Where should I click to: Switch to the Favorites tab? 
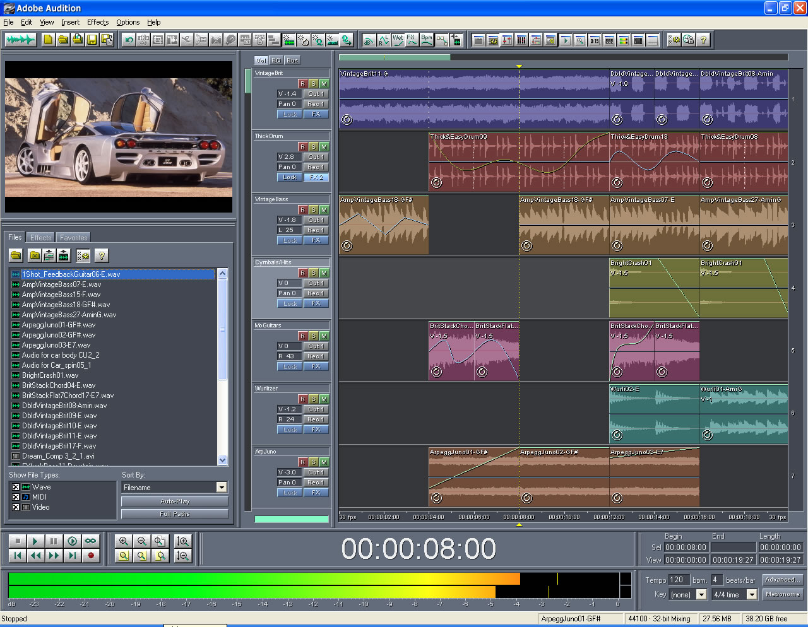tap(74, 238)
